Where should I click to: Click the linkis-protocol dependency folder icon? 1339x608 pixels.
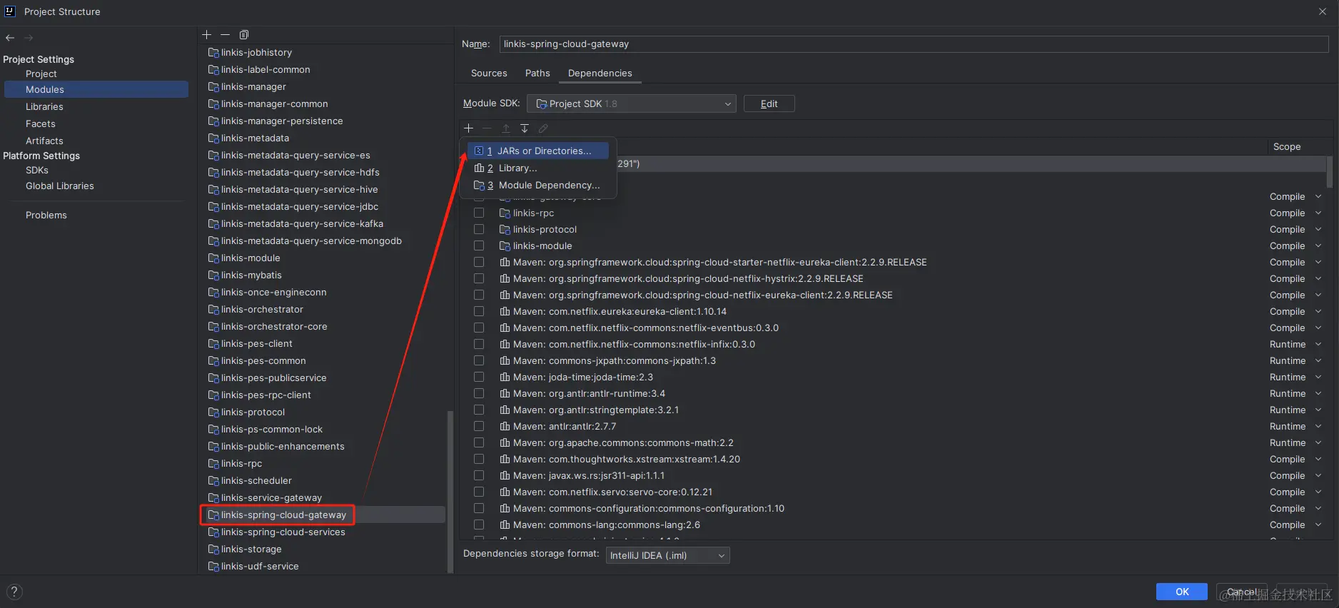[x=505, y=230]
